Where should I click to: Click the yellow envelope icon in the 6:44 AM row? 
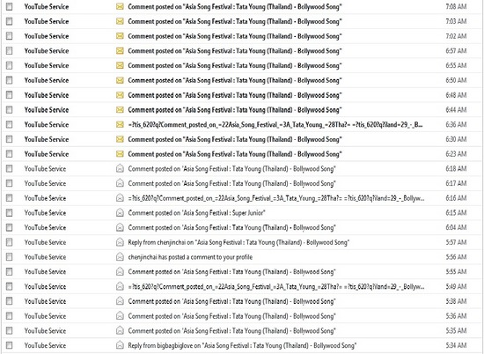(120, 110)
